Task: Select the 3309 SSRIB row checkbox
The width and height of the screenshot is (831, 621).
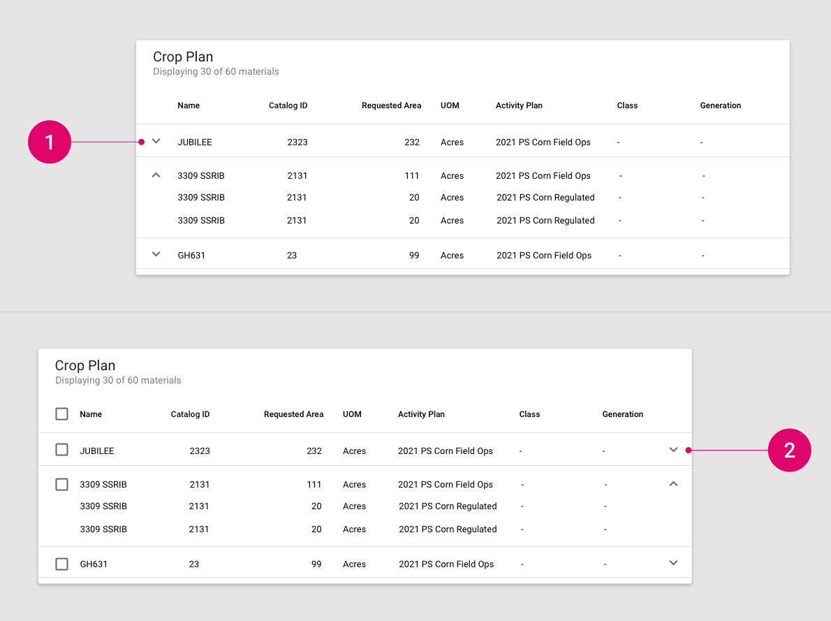Action: click(x=62, y=484)
